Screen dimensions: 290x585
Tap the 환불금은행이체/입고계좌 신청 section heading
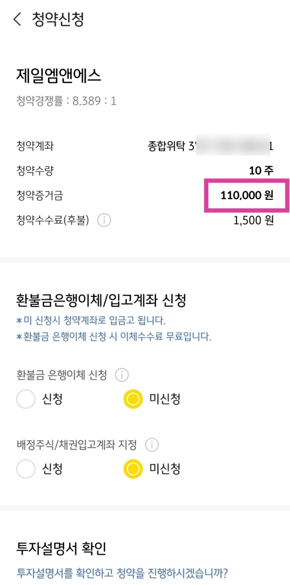(x=101, y=301)
